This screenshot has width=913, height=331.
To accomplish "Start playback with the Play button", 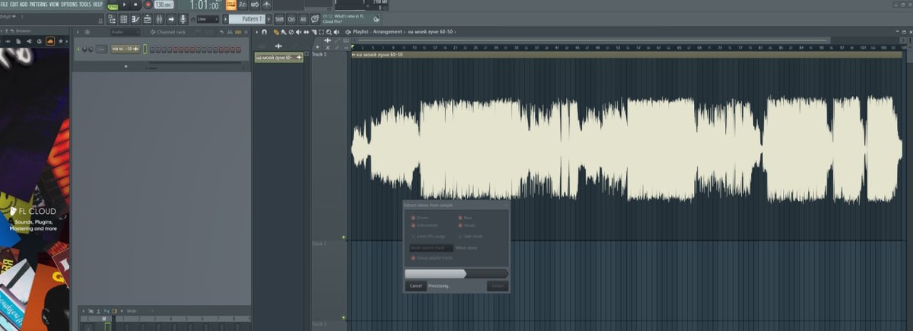I will click(x=126, y=5).
